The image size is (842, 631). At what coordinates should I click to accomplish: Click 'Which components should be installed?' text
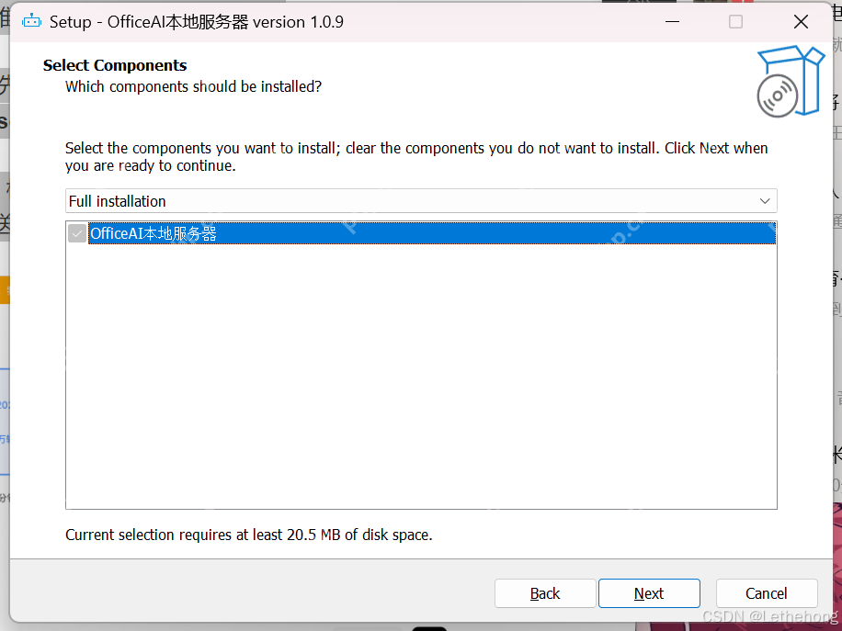pyautogui.click(x=193, y=87)
